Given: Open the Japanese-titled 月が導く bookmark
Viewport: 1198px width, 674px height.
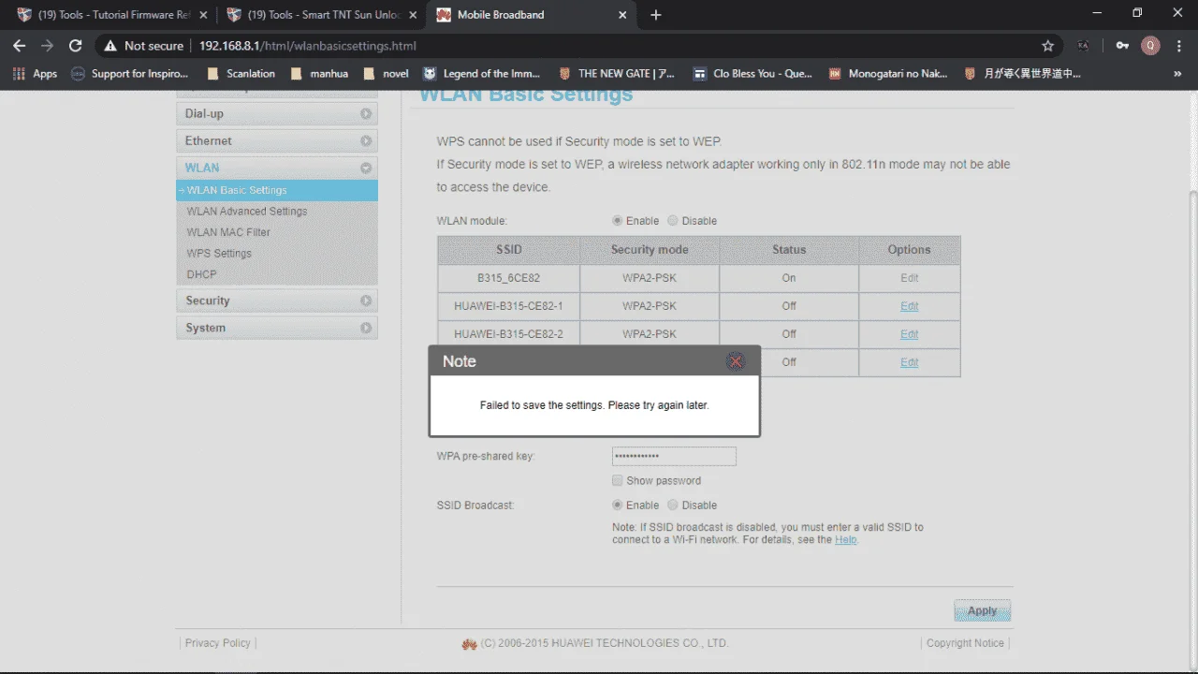Looking at the screenshot, I should point(1023,73).
